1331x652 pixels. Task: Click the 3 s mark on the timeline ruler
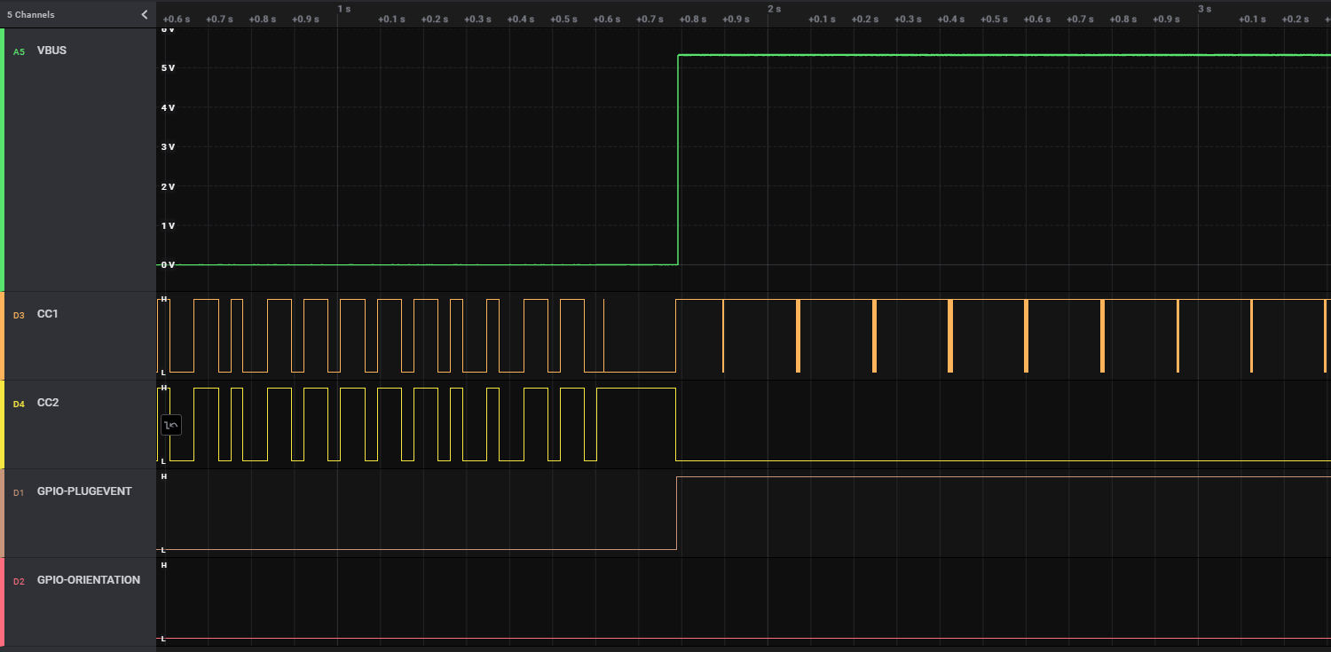1205,9
